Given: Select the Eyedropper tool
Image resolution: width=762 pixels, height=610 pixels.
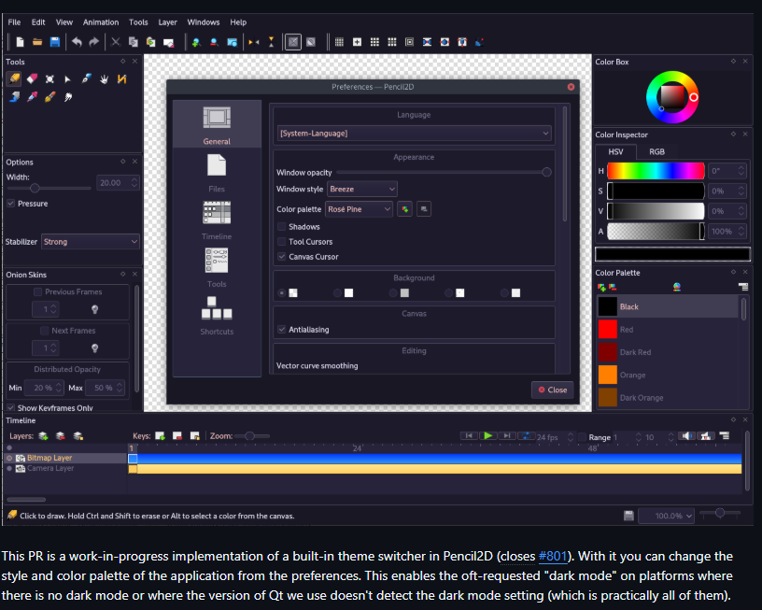Looking at the screenshot, I should pyautogui.click(x=32, y=97).
